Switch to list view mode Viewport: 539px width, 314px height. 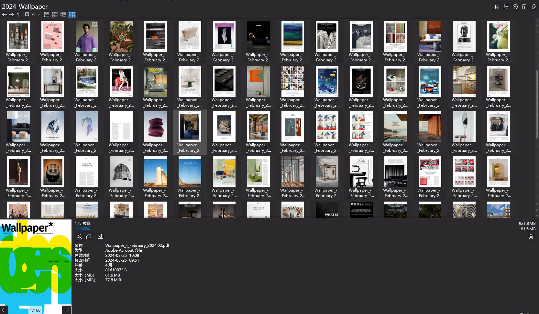47,15
